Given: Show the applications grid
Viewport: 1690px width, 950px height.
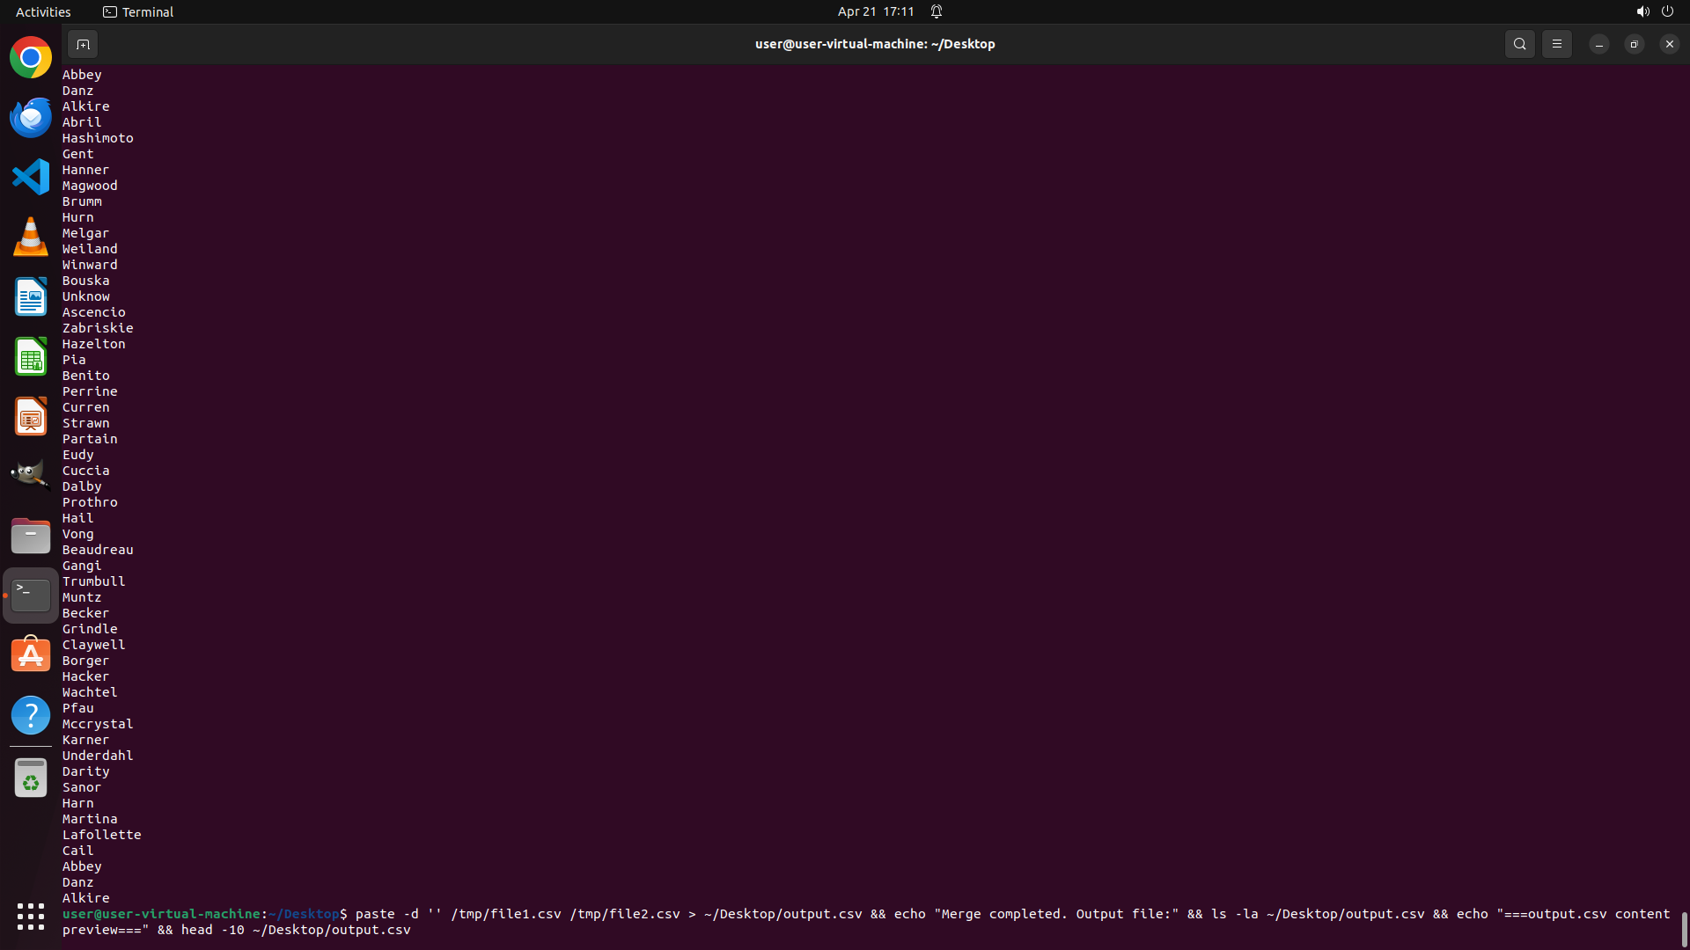Looking at the screenshot, I should click(31, 917).
